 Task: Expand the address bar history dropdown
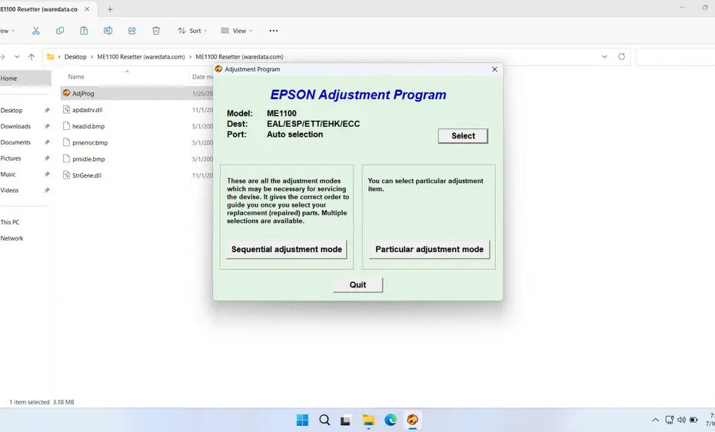coord(604,57)
